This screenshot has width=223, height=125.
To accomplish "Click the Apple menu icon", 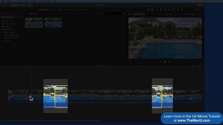I will point(3,1).
